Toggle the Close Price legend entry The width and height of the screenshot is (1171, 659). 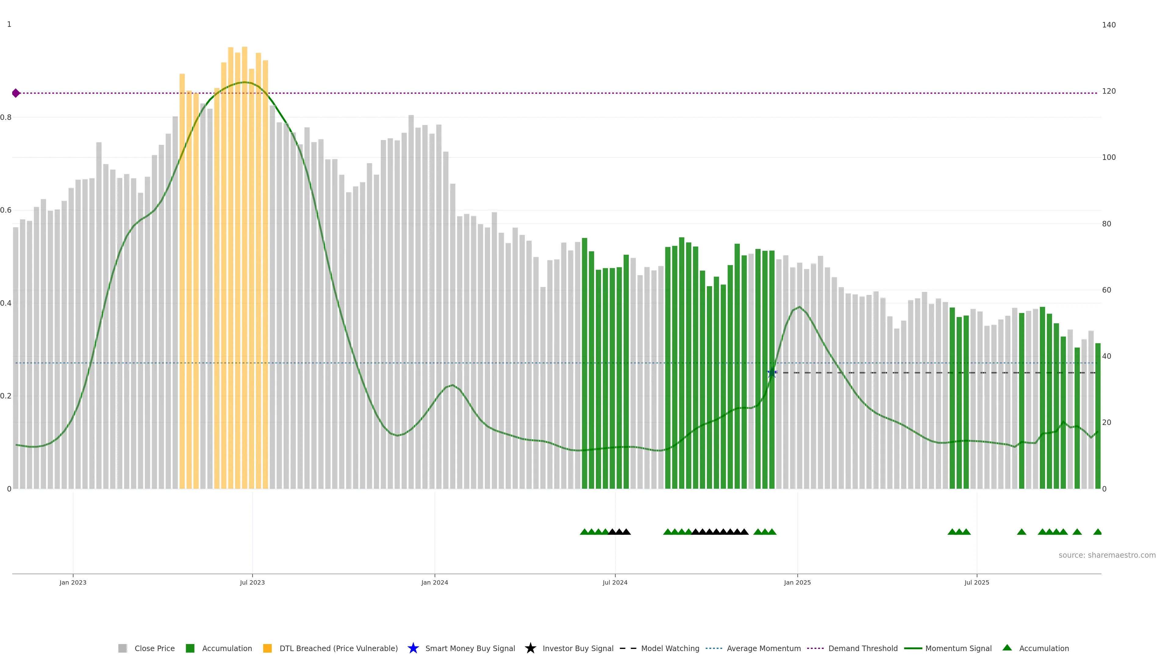click(154, 648)
